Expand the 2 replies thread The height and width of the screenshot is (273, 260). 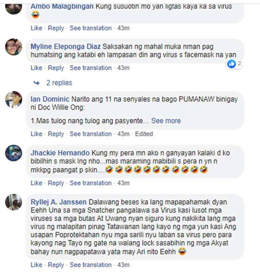pyautogui.click(x=59, y=83)
